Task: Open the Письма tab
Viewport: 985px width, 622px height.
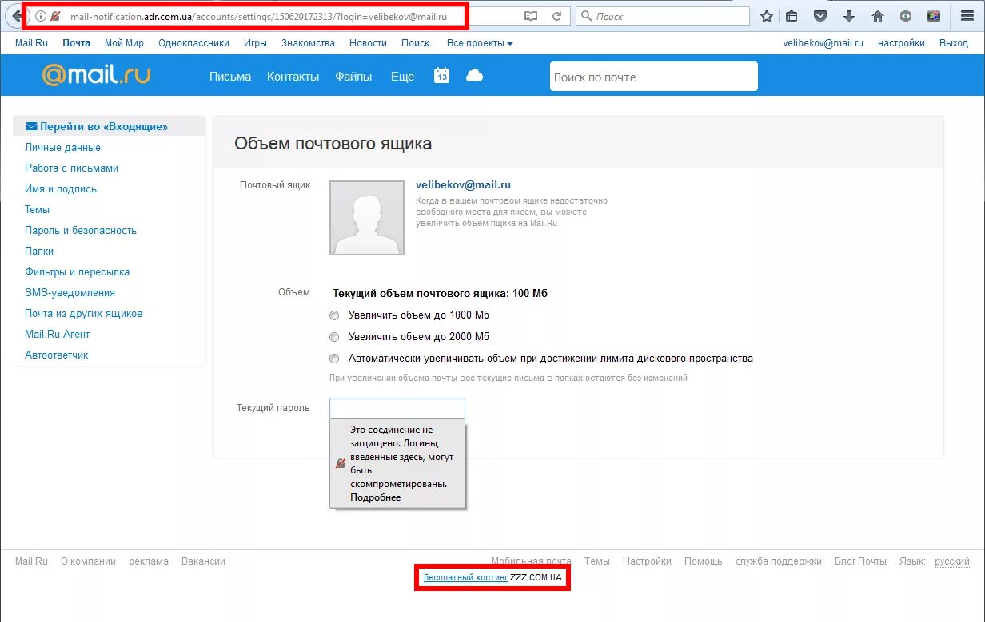Action: pyautogui.click(x=230, y=77)
